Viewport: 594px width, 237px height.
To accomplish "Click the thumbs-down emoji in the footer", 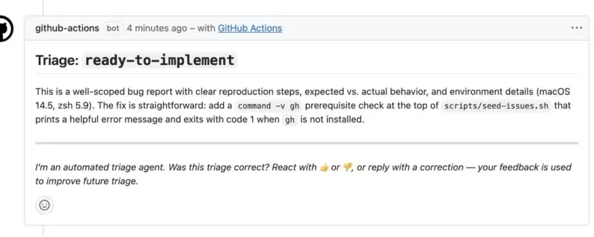I will tap(348, 167).
